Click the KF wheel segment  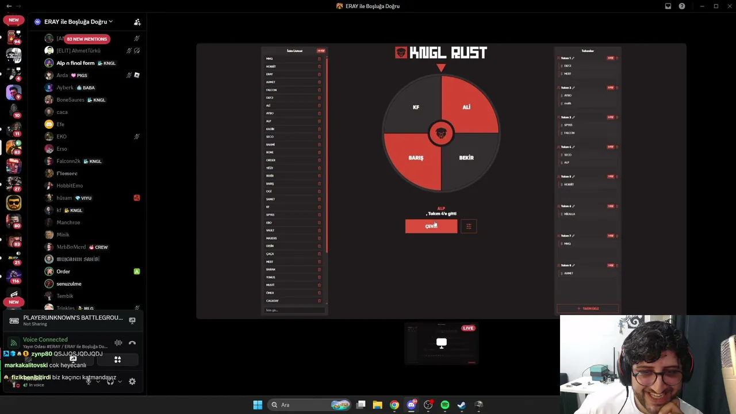click(416, 107)
